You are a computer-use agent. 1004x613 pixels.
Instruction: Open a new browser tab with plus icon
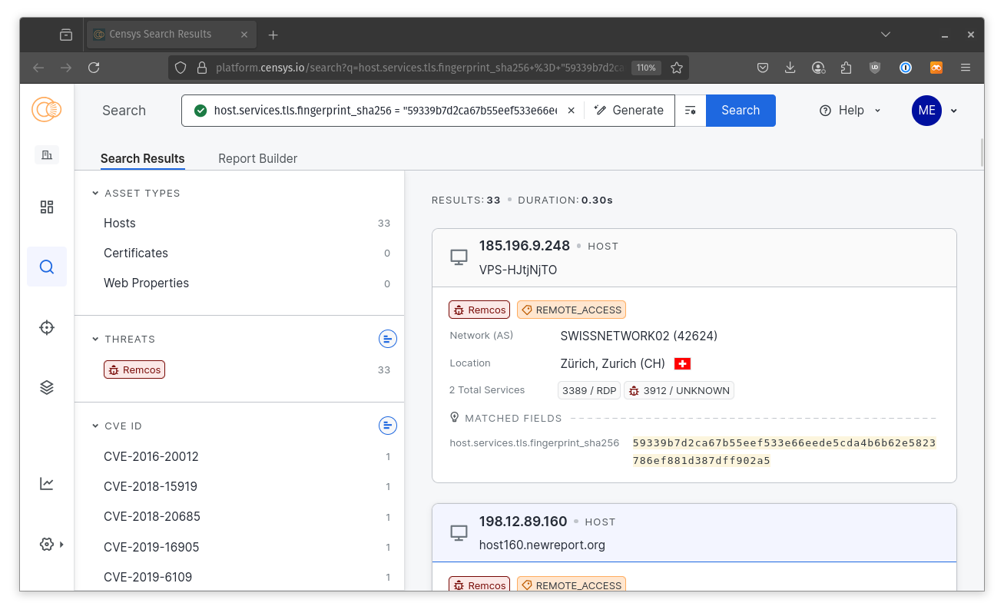pyautogui.click(x=273, y=35)
